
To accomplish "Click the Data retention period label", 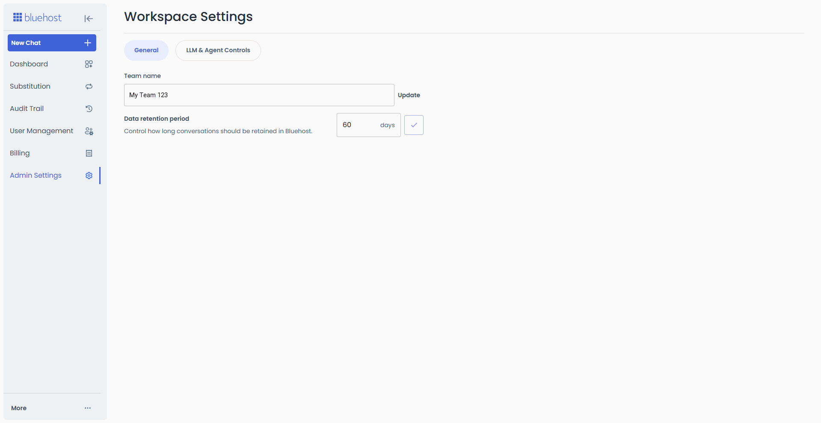I will [157, 119].
